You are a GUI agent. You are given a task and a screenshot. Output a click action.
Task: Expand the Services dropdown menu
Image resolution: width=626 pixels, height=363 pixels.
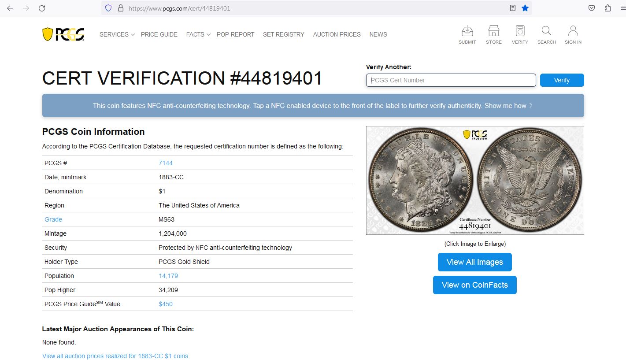point(117,34)
